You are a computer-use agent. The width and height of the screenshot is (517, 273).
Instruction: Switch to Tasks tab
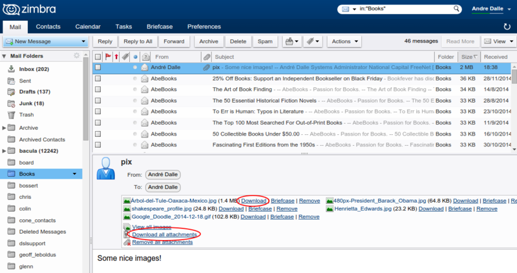[x=123, y=26]
